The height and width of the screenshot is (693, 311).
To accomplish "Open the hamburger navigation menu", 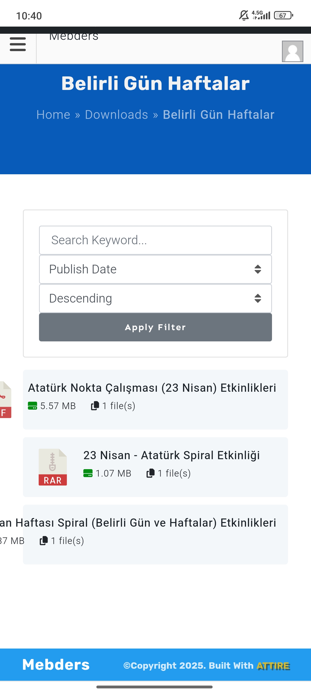I will (x=18, y=44).
